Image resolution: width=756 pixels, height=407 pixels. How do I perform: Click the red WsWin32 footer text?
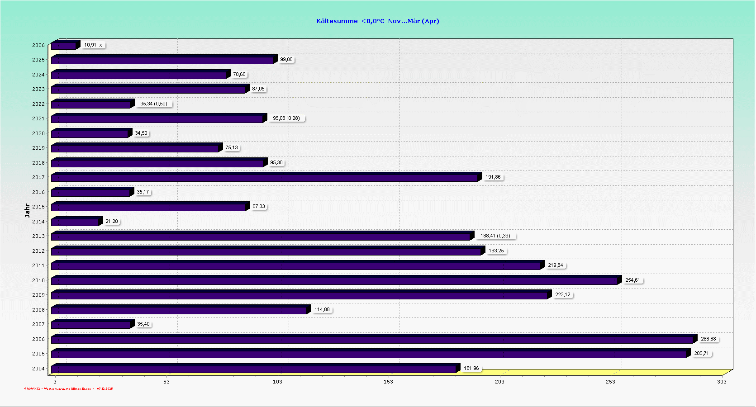[68, 389]
